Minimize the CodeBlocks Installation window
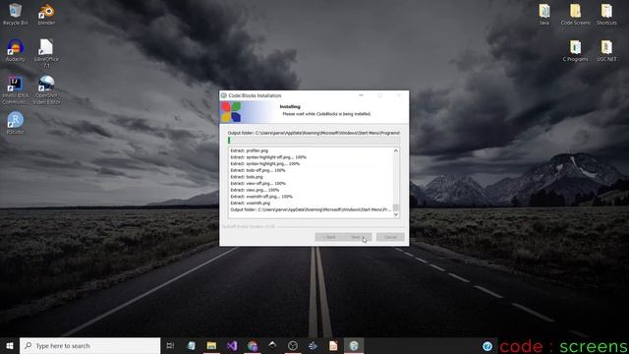Screen dimensions: 629x354 click(x=361, y=95)
